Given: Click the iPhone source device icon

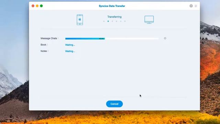Looking at the screenshot, I should (80, 20).
